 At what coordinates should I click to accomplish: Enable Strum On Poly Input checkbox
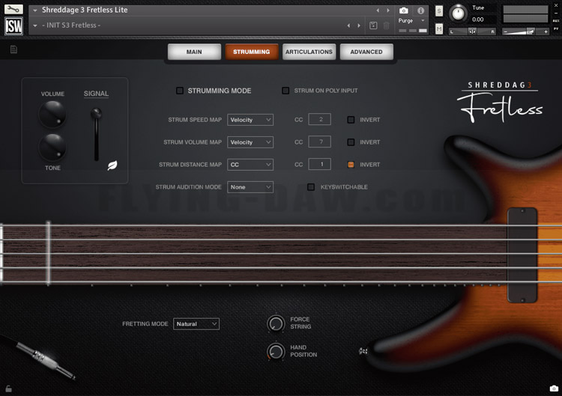[285, 91]
